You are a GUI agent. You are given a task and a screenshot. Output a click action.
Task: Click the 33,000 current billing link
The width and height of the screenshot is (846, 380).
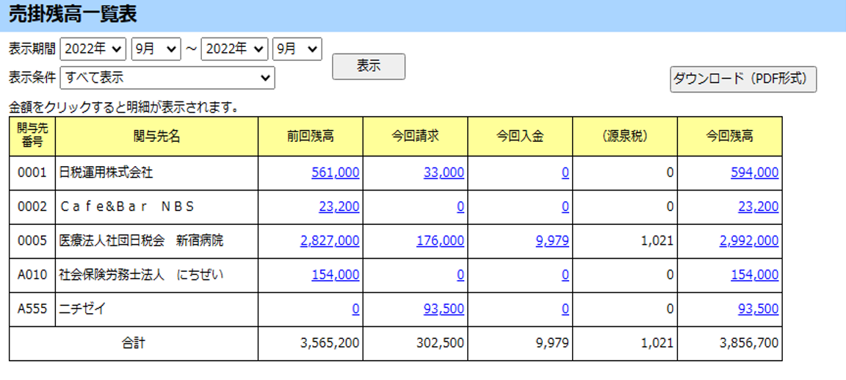coord(444,173)
